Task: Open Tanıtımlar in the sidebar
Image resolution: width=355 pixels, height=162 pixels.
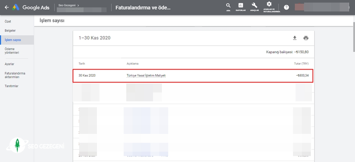Action: pos(12,86)
